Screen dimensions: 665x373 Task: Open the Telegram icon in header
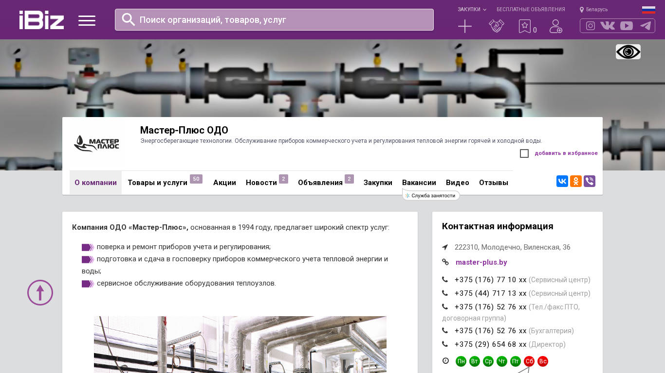(646, 26)
